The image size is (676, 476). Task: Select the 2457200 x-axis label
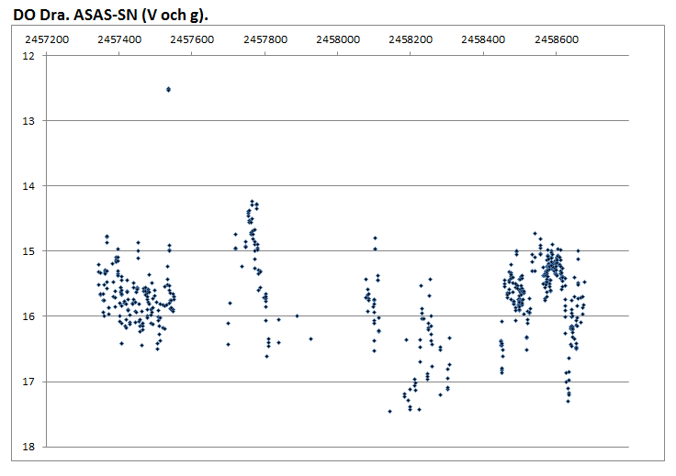point(46,40)
